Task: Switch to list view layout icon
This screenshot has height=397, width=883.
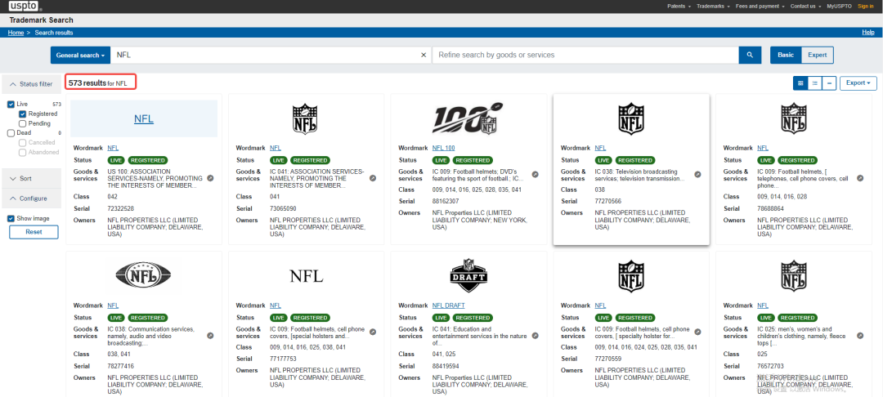Action: (814, 83)
